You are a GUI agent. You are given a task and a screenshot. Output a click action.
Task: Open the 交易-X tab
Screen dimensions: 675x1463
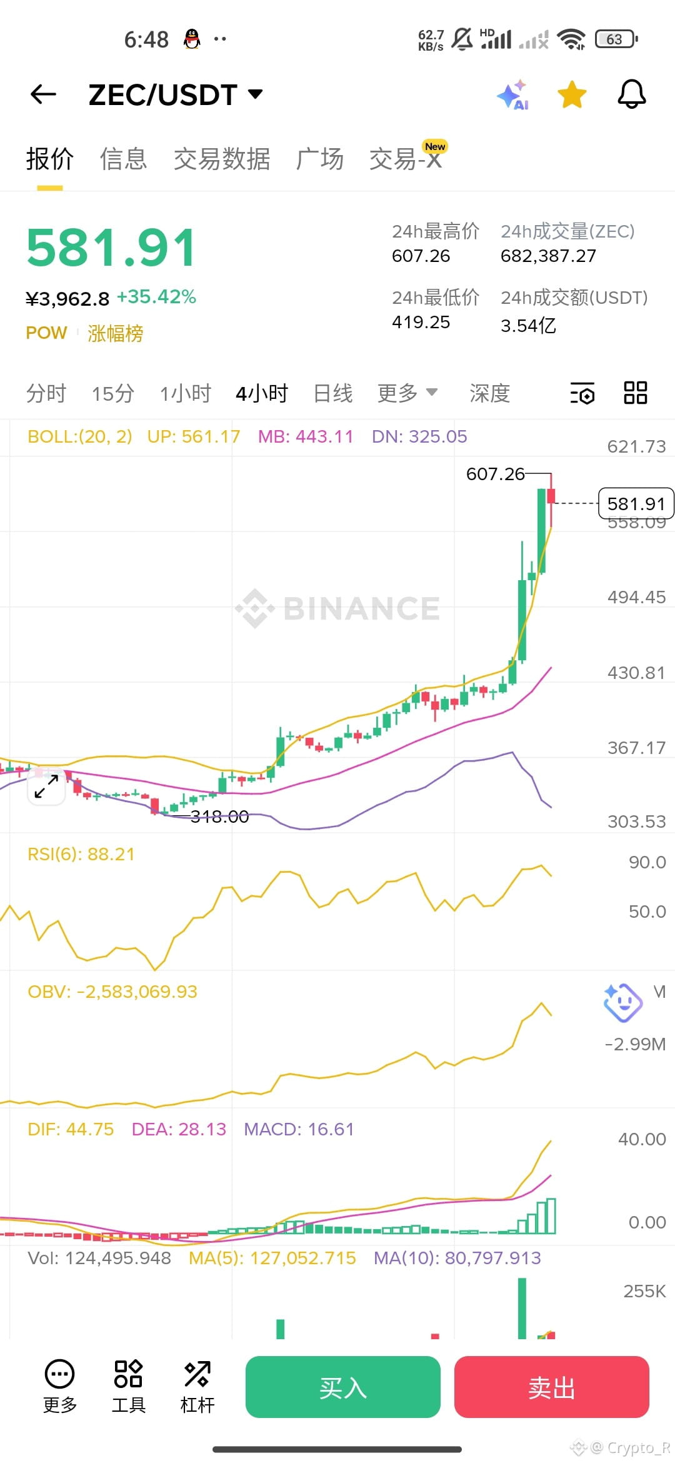[406, 159]
